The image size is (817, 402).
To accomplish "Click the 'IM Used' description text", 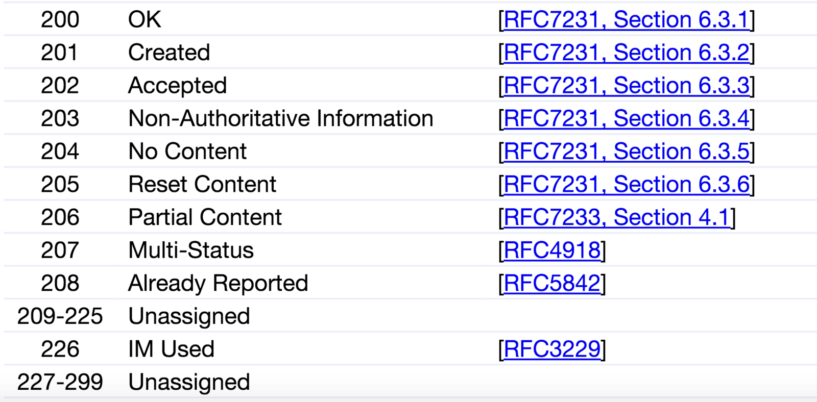I will pos(172,349).
